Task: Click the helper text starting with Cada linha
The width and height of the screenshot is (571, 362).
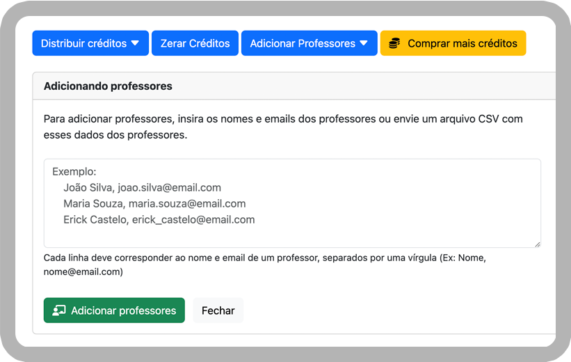Action: [264, 258]
